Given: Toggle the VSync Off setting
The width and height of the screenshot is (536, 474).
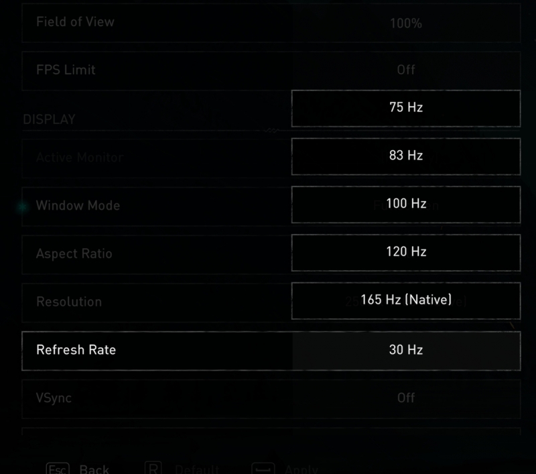Looking at the screenshot, I should pos(406,398).
